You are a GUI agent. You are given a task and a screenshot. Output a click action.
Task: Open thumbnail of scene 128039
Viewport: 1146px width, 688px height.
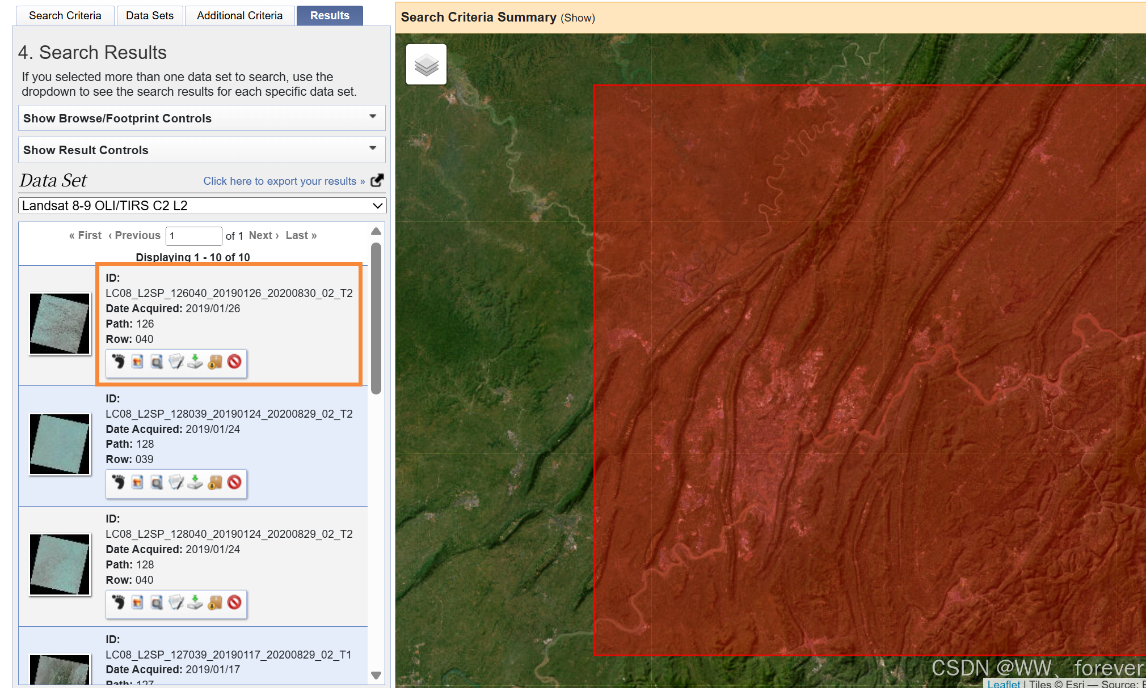(x=60, y=444)
